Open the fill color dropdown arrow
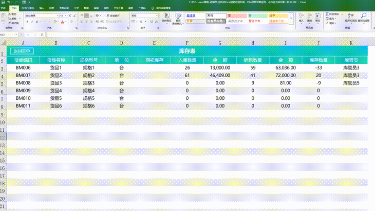The height and width of the screenshot is (211, 375). click(x=58, y=22)
